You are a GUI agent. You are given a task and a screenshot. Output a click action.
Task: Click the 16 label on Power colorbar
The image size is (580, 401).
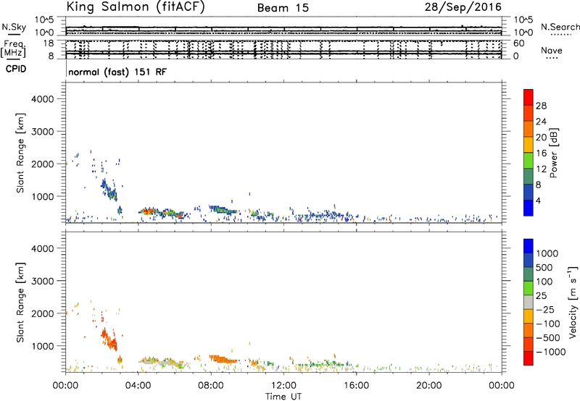541,153
